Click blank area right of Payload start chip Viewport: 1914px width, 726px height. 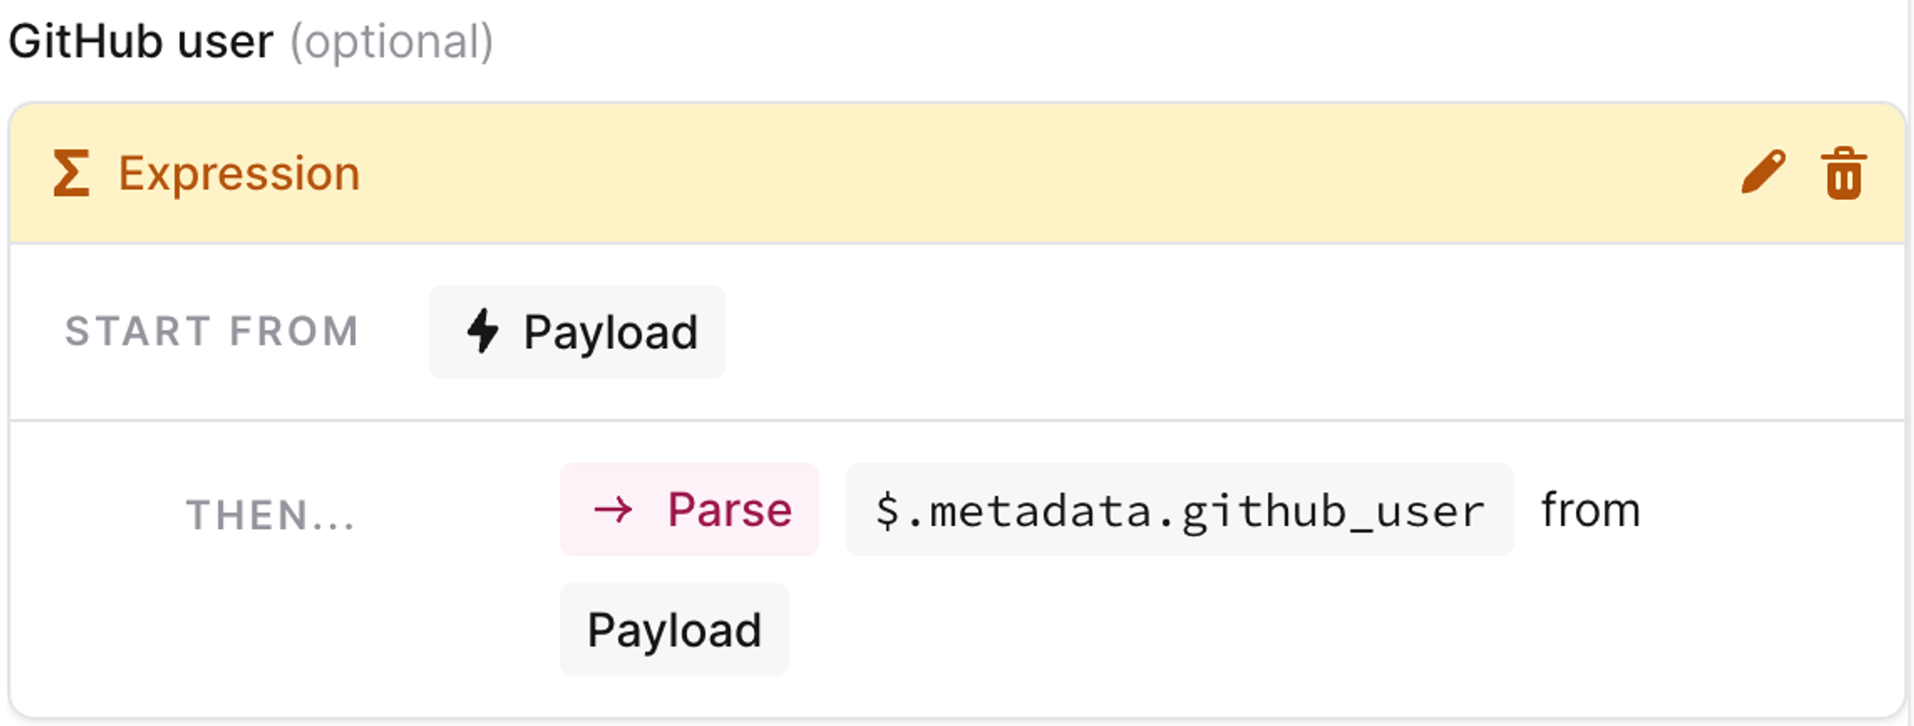pos(1244,331)
